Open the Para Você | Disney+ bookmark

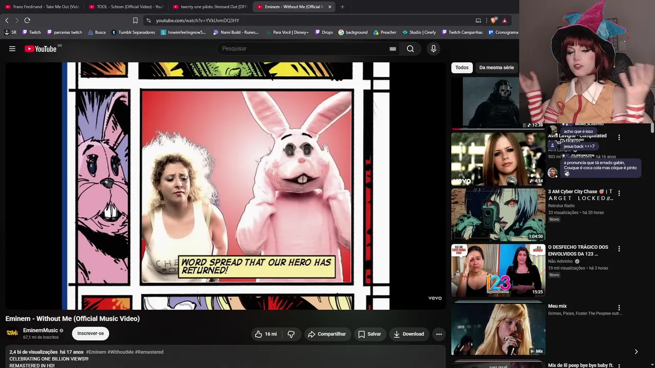(287, 32)
